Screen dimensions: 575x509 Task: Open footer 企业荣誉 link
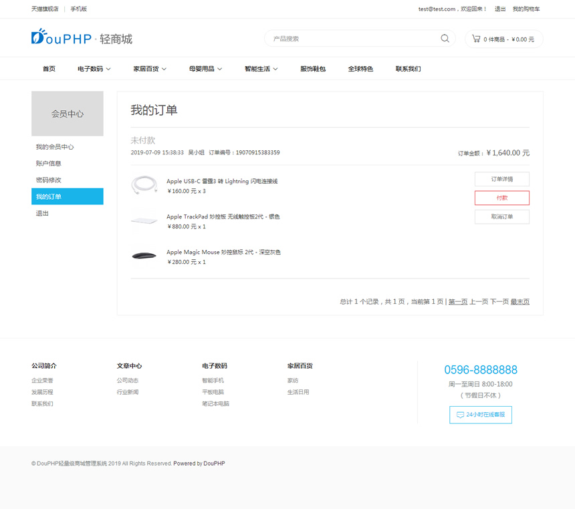click(42, 380)
